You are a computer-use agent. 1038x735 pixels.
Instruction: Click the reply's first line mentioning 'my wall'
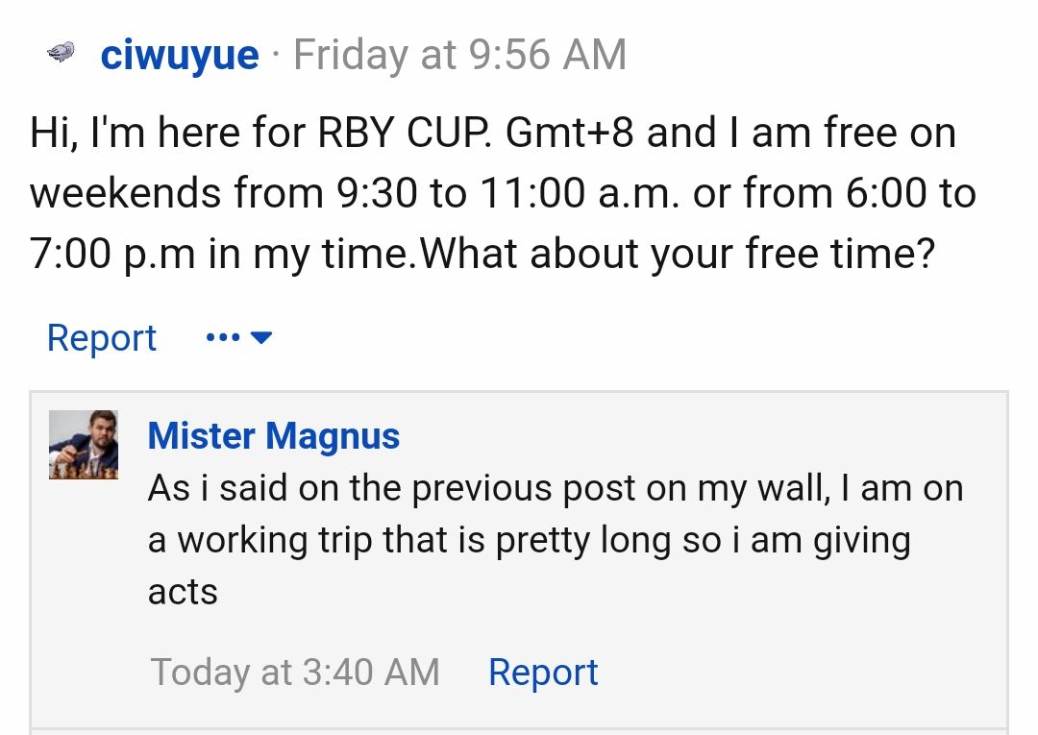(555, 488)
